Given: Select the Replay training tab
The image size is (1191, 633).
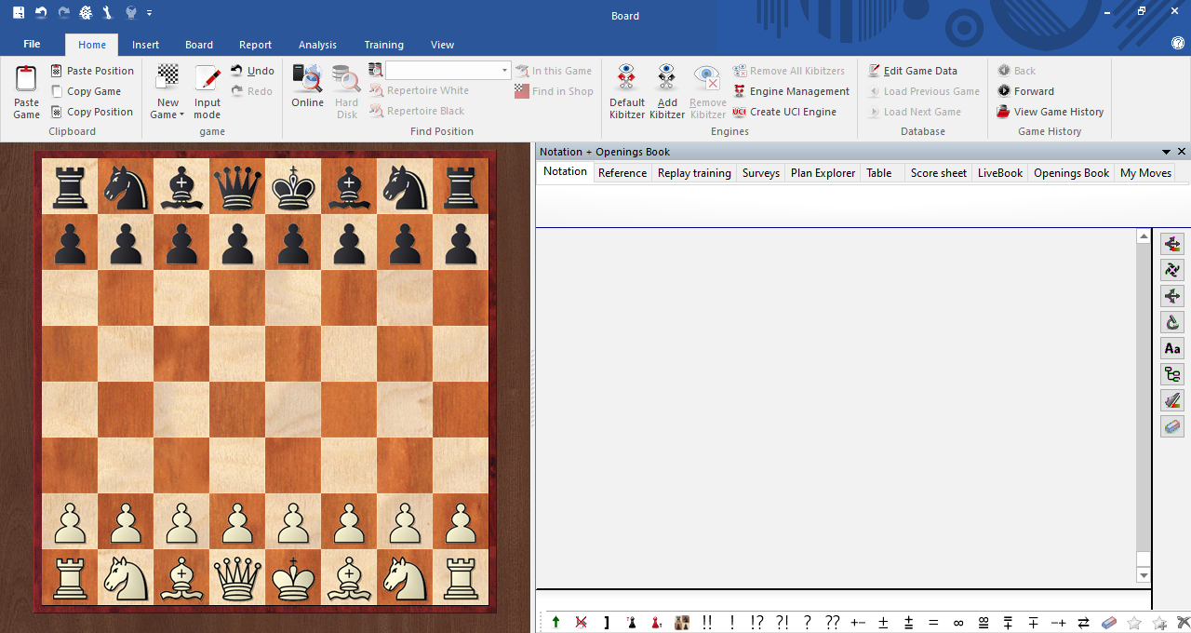Looking at the screenshot, I should click(694, 173).
